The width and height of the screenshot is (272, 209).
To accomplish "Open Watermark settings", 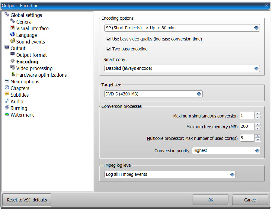I will point(22,115).
